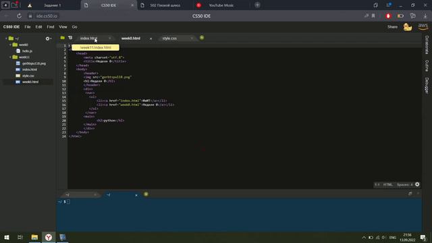Select week0.html in the file tree
Screen dimensions: 432x243
(x=30, y=82)
